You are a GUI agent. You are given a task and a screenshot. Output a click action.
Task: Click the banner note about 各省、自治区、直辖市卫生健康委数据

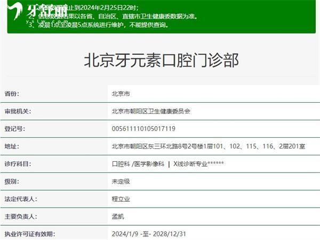[x=113, y=16]
